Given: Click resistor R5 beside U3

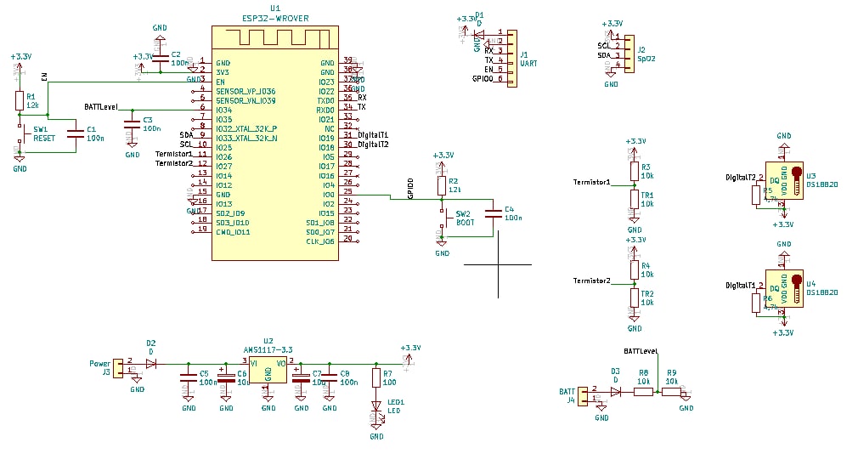Looking at the screenshot, I should [x=756, y=195].
